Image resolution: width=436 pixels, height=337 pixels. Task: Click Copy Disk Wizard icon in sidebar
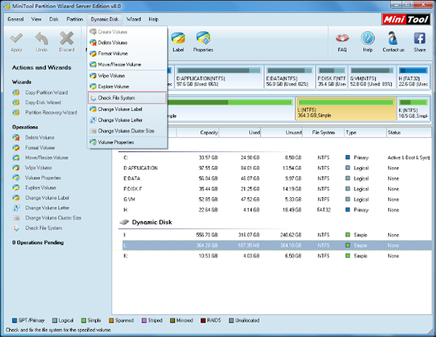[x=16, y=102]
